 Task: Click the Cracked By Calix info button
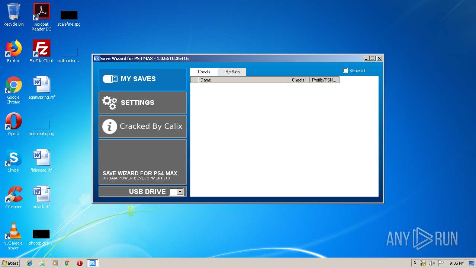[x=142, y=127]
